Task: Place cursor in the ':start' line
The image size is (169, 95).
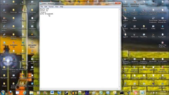Action: point(43,12)
